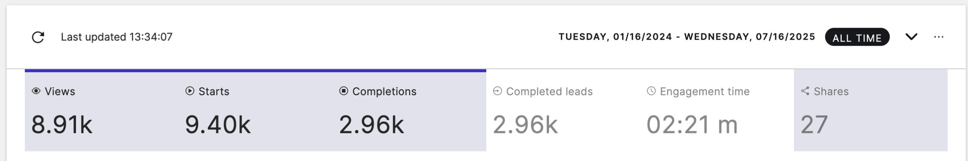Click the share icon next to Shares
The width and height of the screenshot is (968, 161).
(805, 91)
